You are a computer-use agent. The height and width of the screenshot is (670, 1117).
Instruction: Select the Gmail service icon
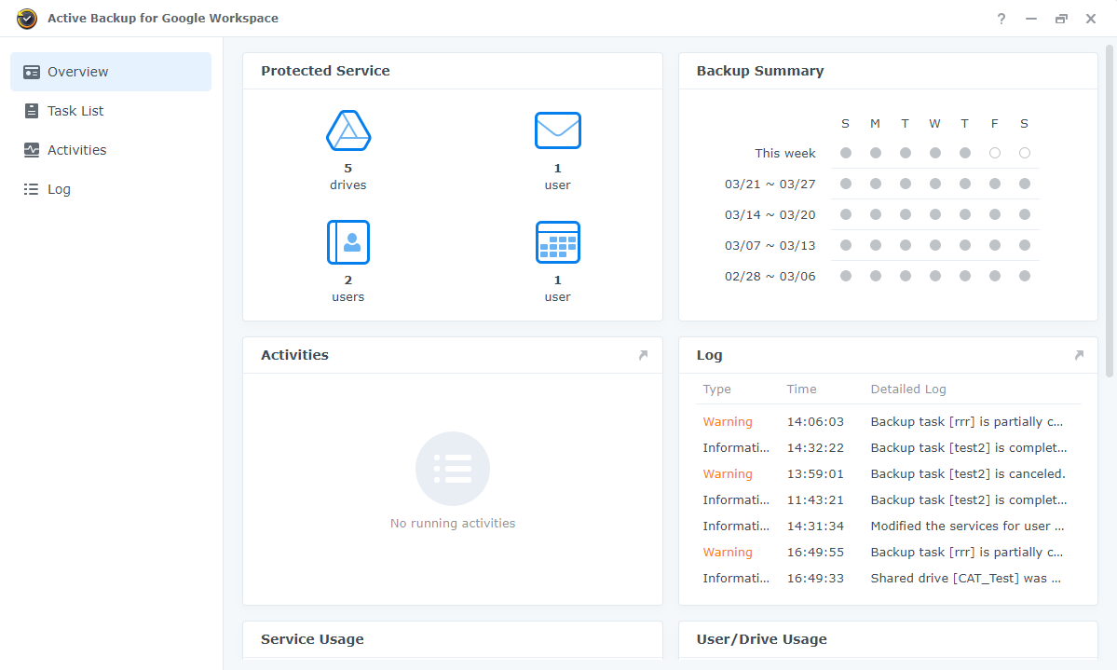coord(557,130)
